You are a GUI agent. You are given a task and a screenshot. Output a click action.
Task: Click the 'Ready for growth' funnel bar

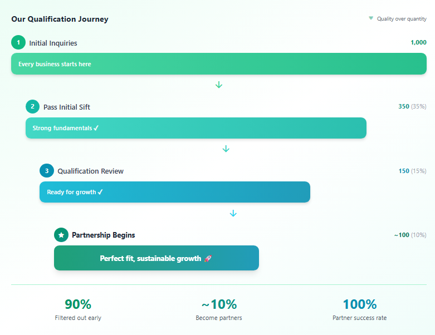(x=174, y=192)
